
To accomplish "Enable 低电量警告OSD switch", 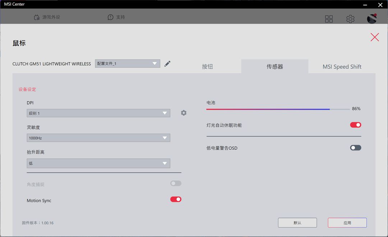I will [x=356, y=148].
